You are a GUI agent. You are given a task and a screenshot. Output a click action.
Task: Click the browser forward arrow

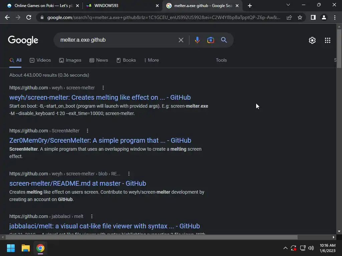click(18, 17)
